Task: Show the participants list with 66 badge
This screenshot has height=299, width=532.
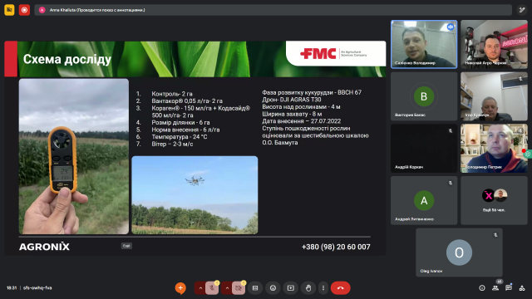Action: (x=495, y=287)
